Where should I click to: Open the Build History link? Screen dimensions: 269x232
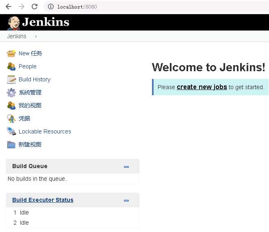pyautogui.click(x=35, y=79)
